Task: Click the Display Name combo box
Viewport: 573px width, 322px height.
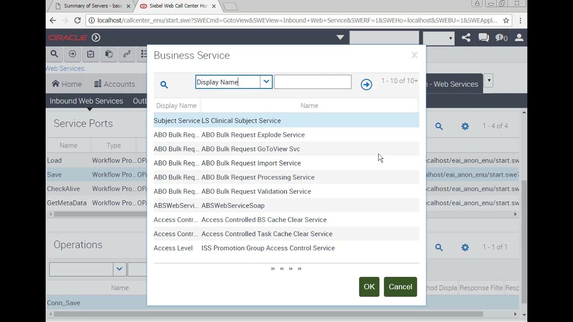Action: tap(234, 82)
